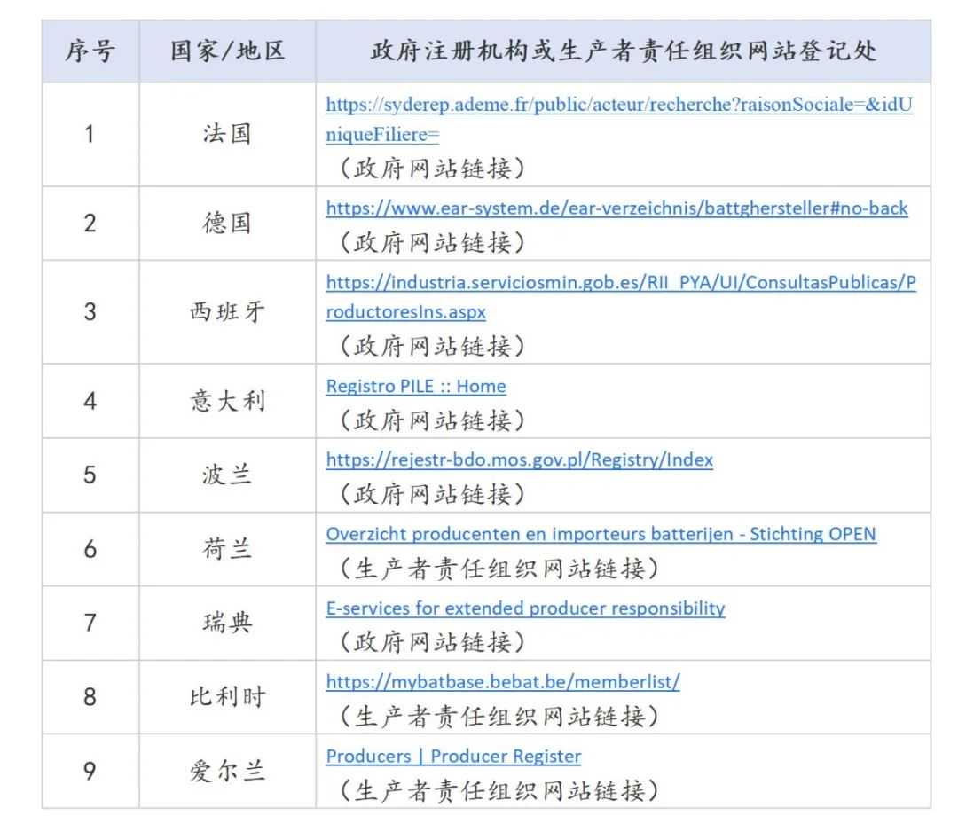
Task: Click the country cell 西班牙
Action: coord(227,312)
